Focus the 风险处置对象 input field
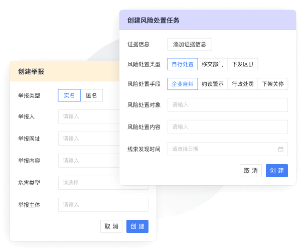This screenshot has height=251, width=306. pyautogui.click(x=228, y=105)
